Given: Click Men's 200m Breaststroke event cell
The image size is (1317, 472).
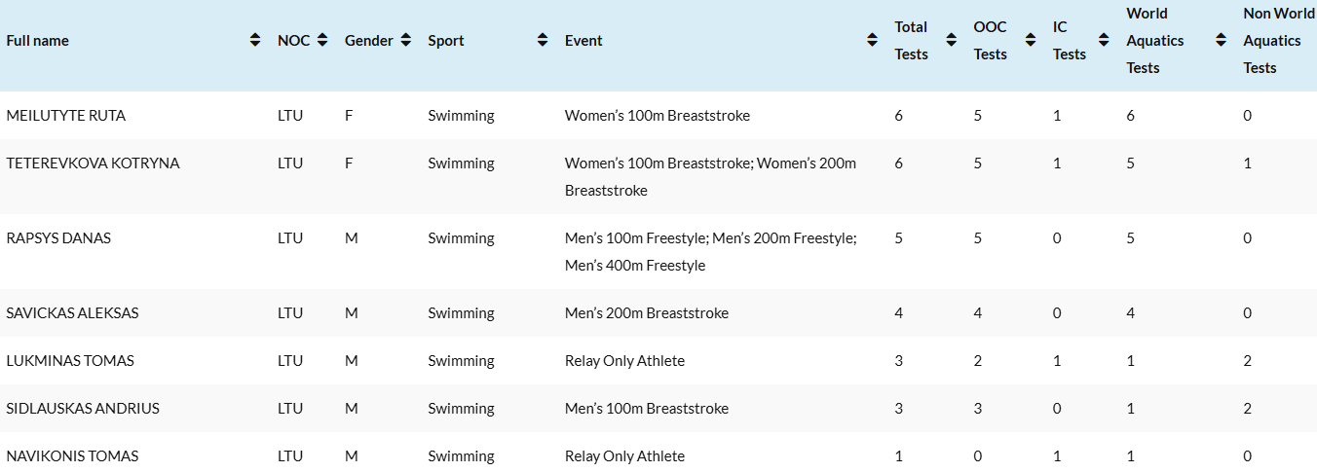Looking at the screenshot, I should point(647,313).
